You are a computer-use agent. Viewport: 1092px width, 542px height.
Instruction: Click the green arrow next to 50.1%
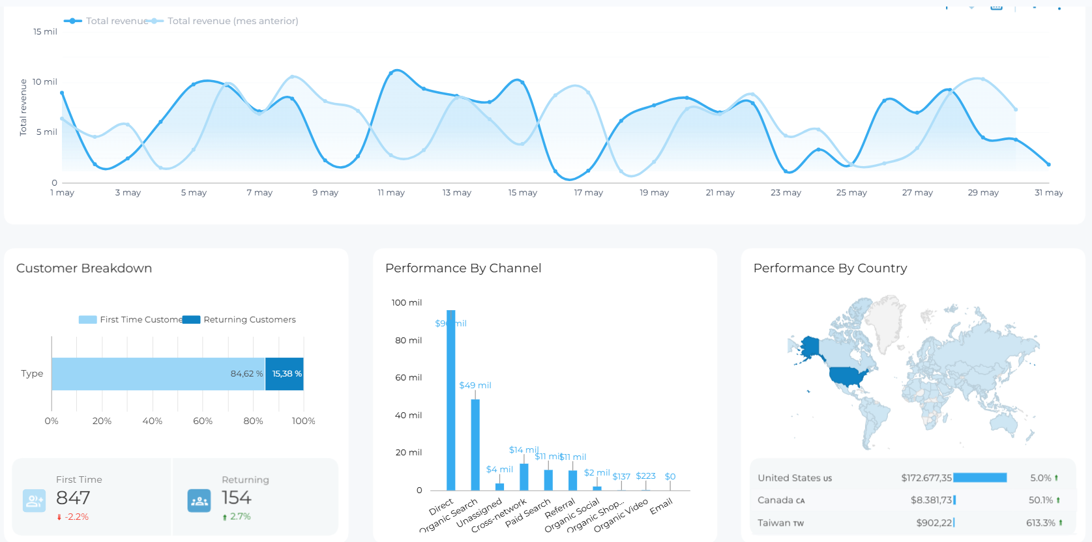(1058, 500)
